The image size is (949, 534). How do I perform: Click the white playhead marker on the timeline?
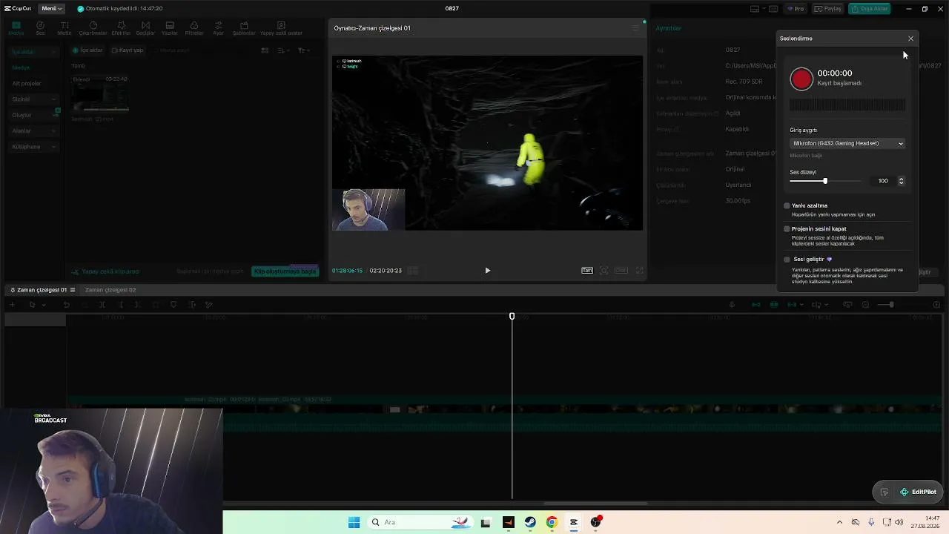pos(512,317)
